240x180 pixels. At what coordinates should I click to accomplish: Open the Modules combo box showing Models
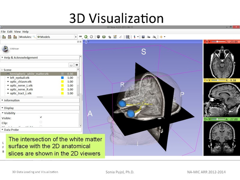pos(57,37)
